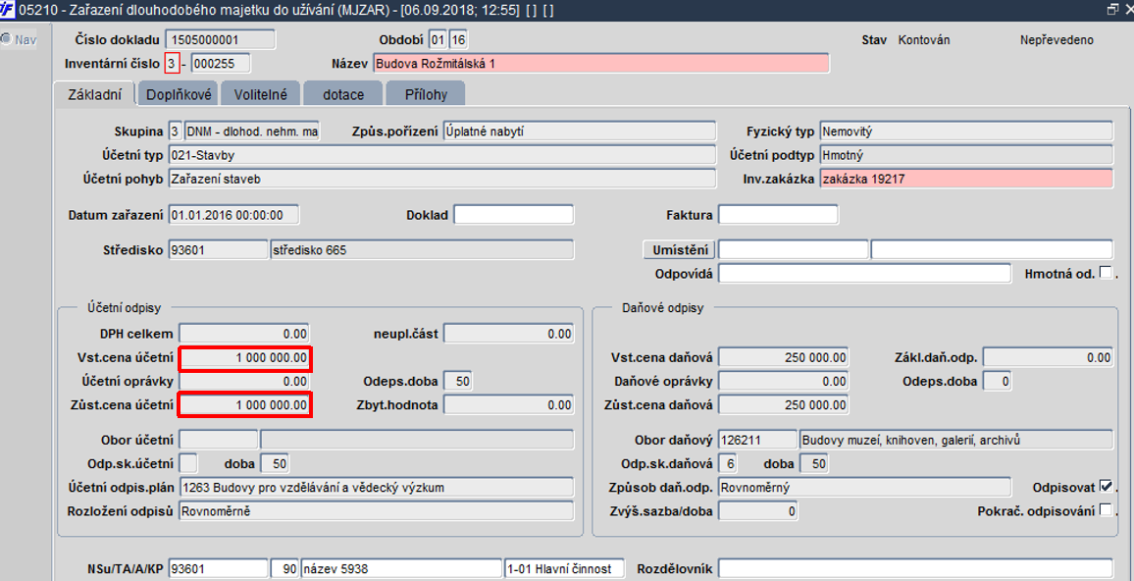Click the first field next to Umístění button
Screen dimensions: 1134x581
point(794,249)
